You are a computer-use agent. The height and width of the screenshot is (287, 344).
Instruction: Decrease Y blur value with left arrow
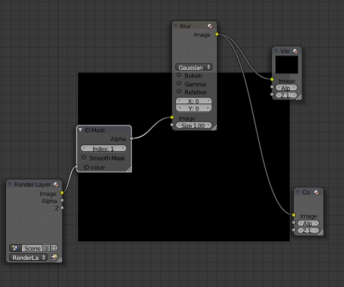click(179, 108)
